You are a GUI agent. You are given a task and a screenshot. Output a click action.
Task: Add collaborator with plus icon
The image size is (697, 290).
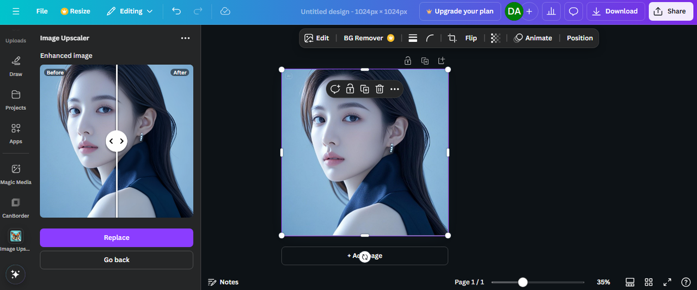[x=529, y=11]
